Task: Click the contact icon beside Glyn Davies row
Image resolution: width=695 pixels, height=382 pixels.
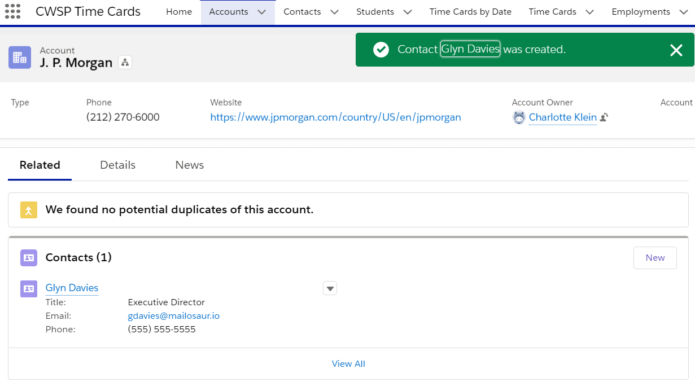Action: pyautogui.click(x=29, y=288)
